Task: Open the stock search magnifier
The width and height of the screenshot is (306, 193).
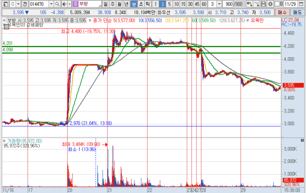Action: pos(57,4)
